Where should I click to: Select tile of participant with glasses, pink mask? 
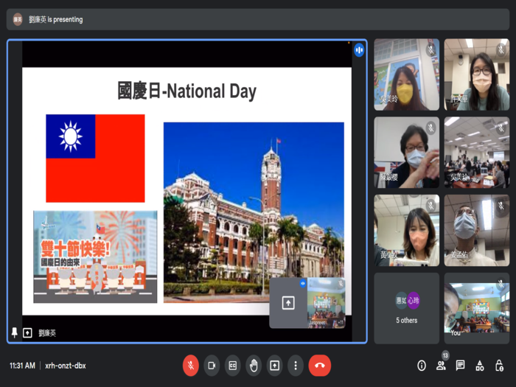477,74
